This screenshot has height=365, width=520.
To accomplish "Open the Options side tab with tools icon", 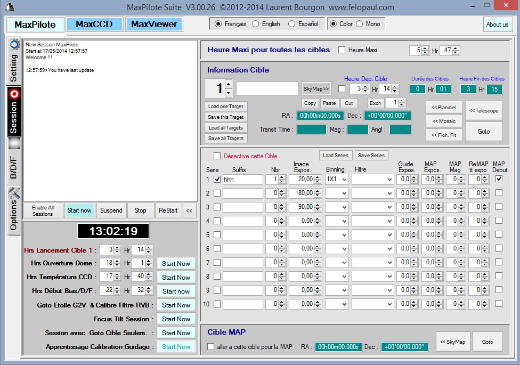I will coord(14,210).
